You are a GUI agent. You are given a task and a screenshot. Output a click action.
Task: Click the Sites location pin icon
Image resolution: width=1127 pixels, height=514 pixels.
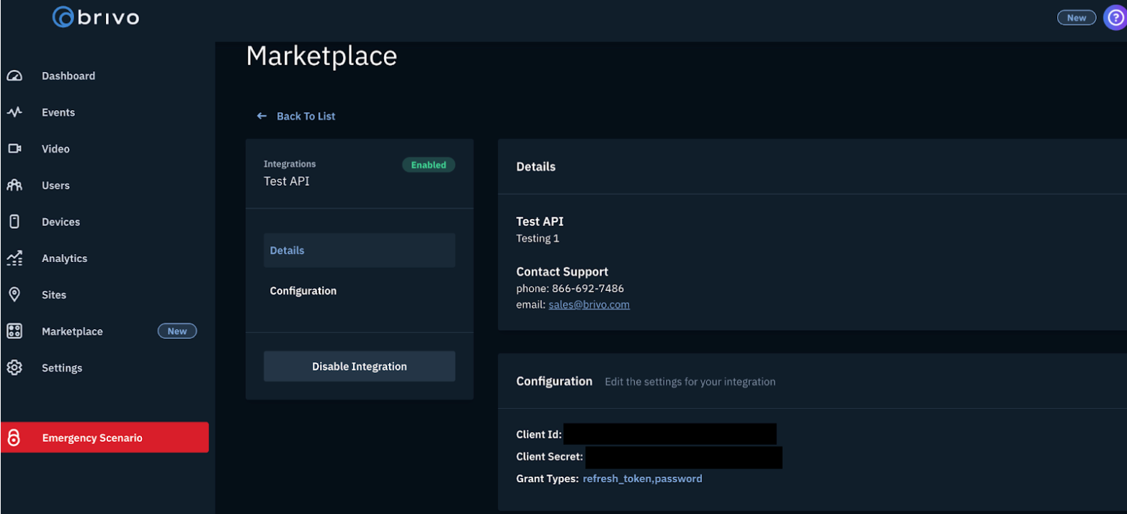(x=14, y=294)
